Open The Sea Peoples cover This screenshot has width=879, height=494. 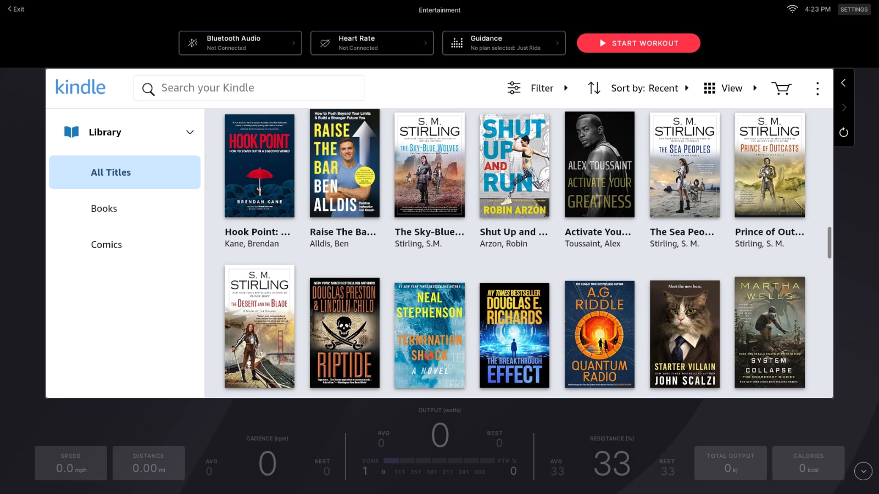click(685, 165)
